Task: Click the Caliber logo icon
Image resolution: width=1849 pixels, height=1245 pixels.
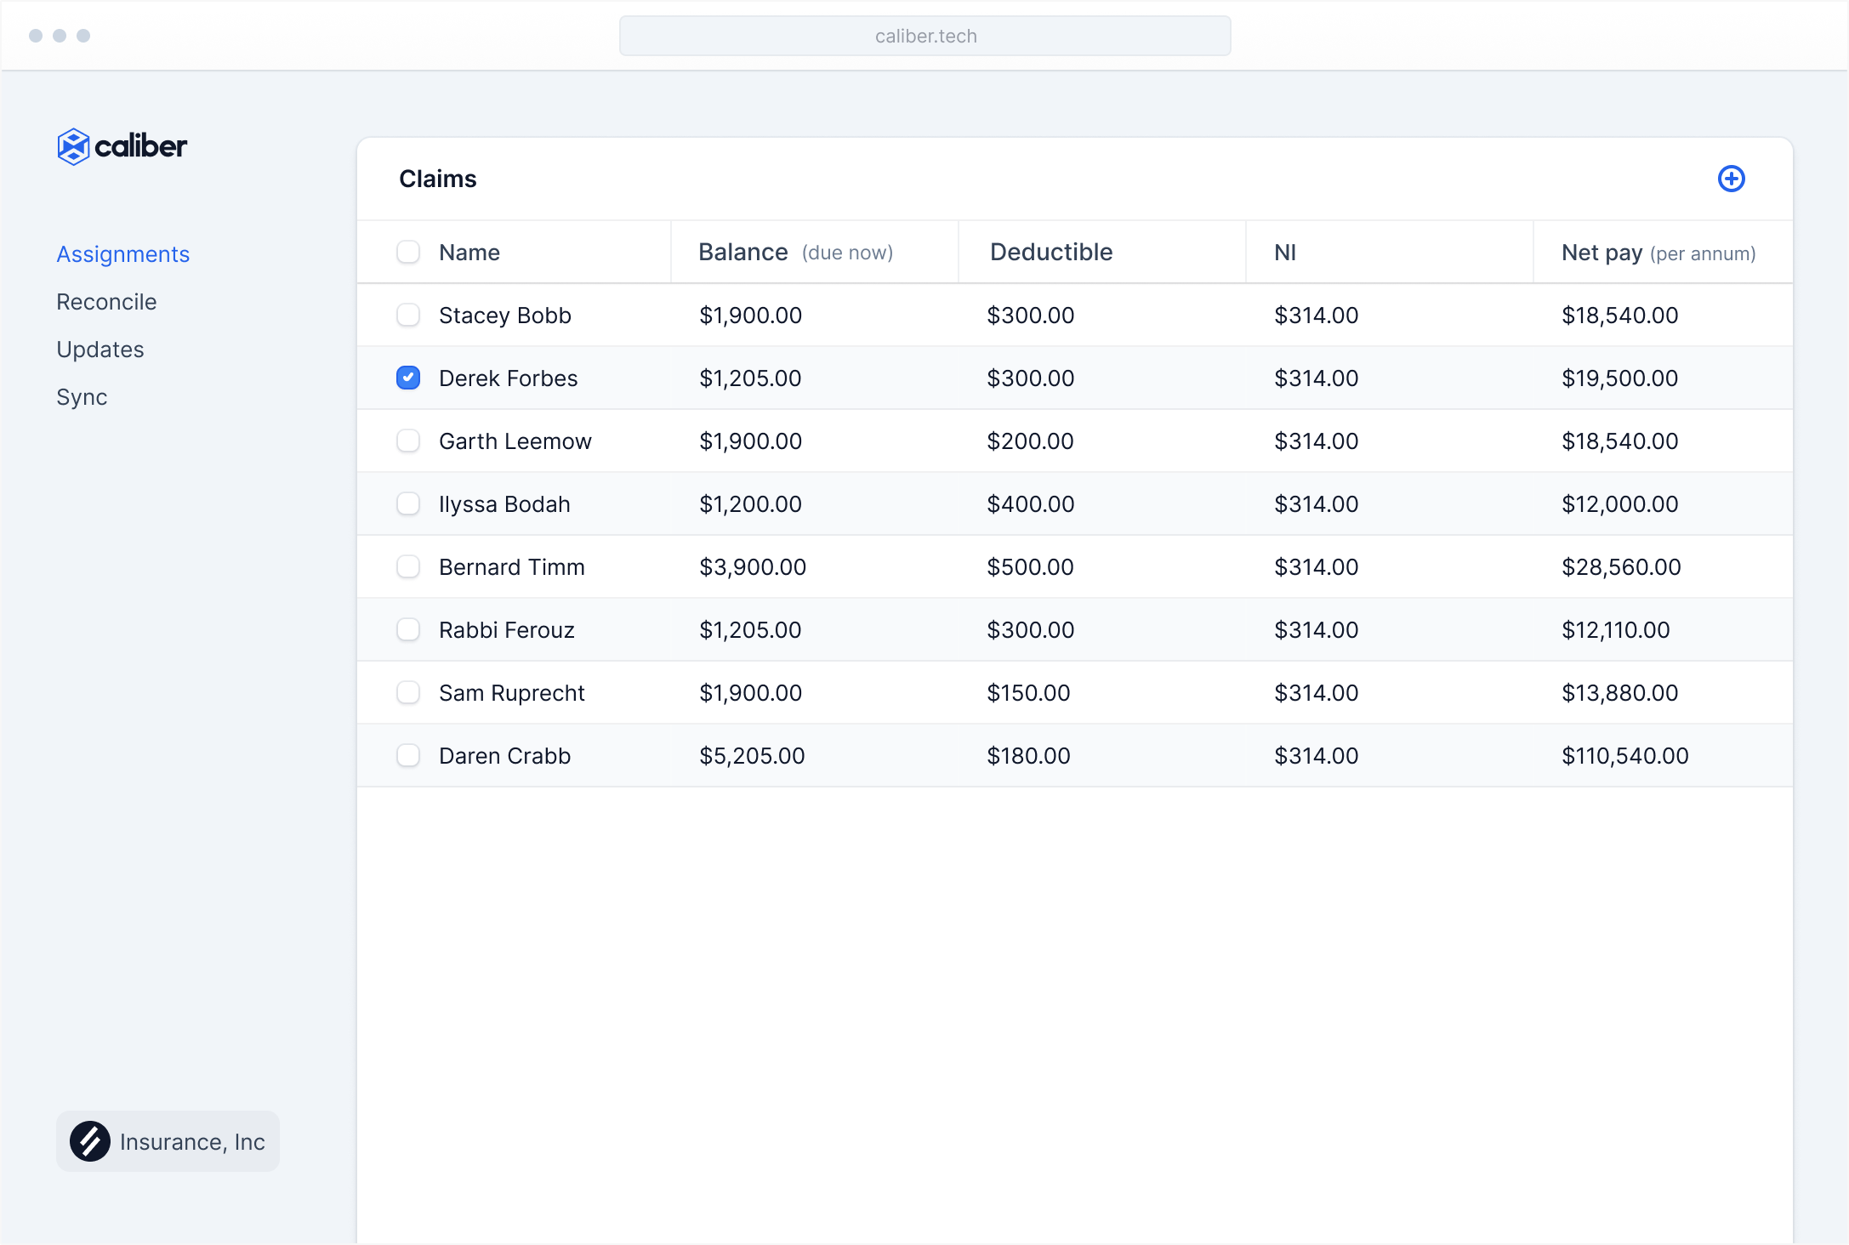Action: click(x=74, y=146)
